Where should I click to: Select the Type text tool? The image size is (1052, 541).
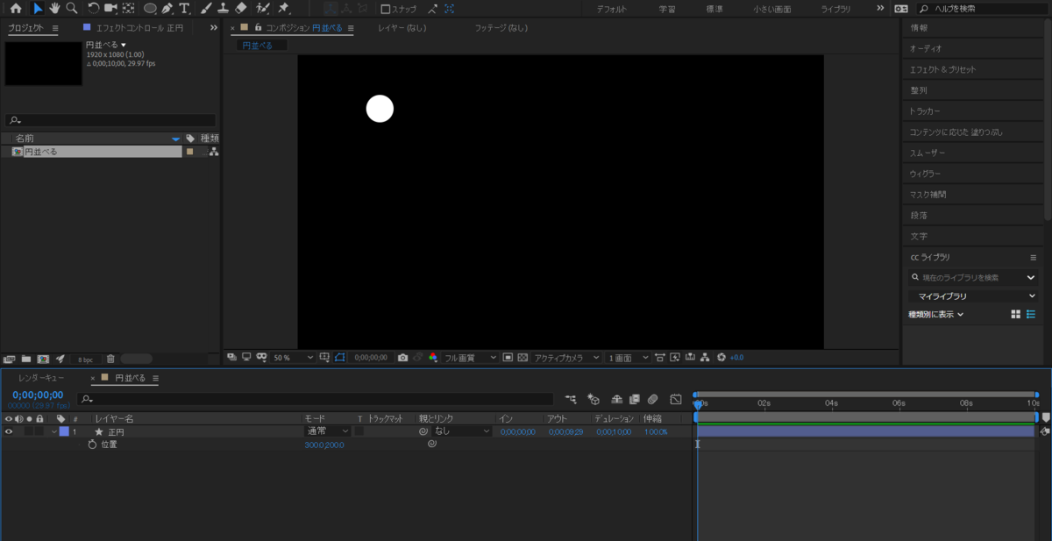point(184,8)
